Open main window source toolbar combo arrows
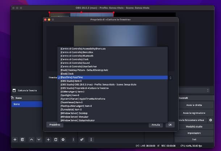 point(208,90)
